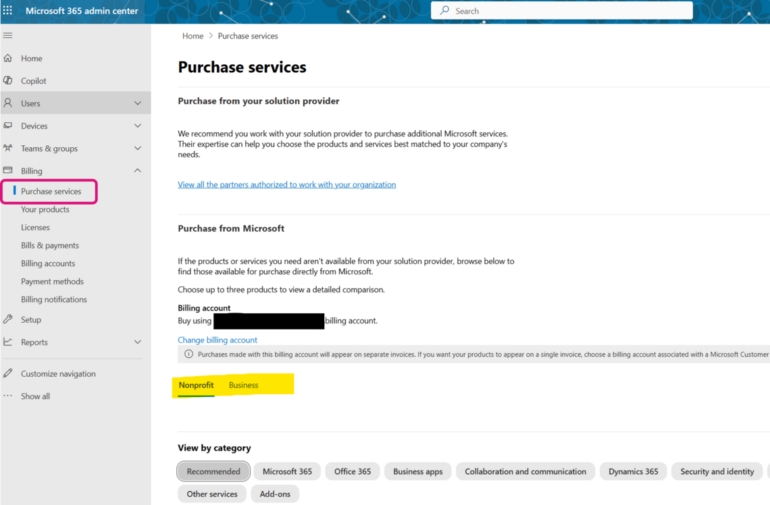Filter by Collaboration and communication category
This screenshot has height=505, width=770.
(525, 471)
